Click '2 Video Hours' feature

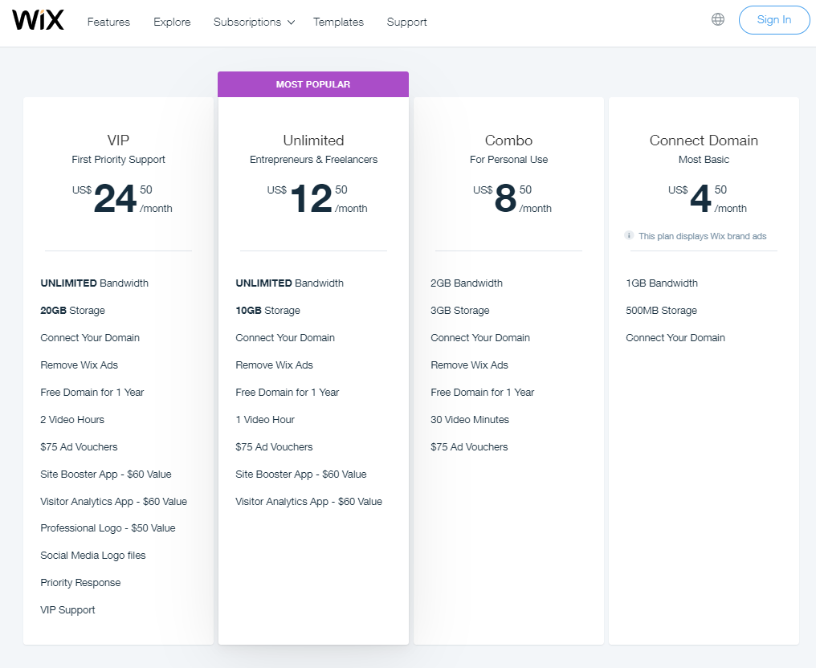click(x=72, y=419)
